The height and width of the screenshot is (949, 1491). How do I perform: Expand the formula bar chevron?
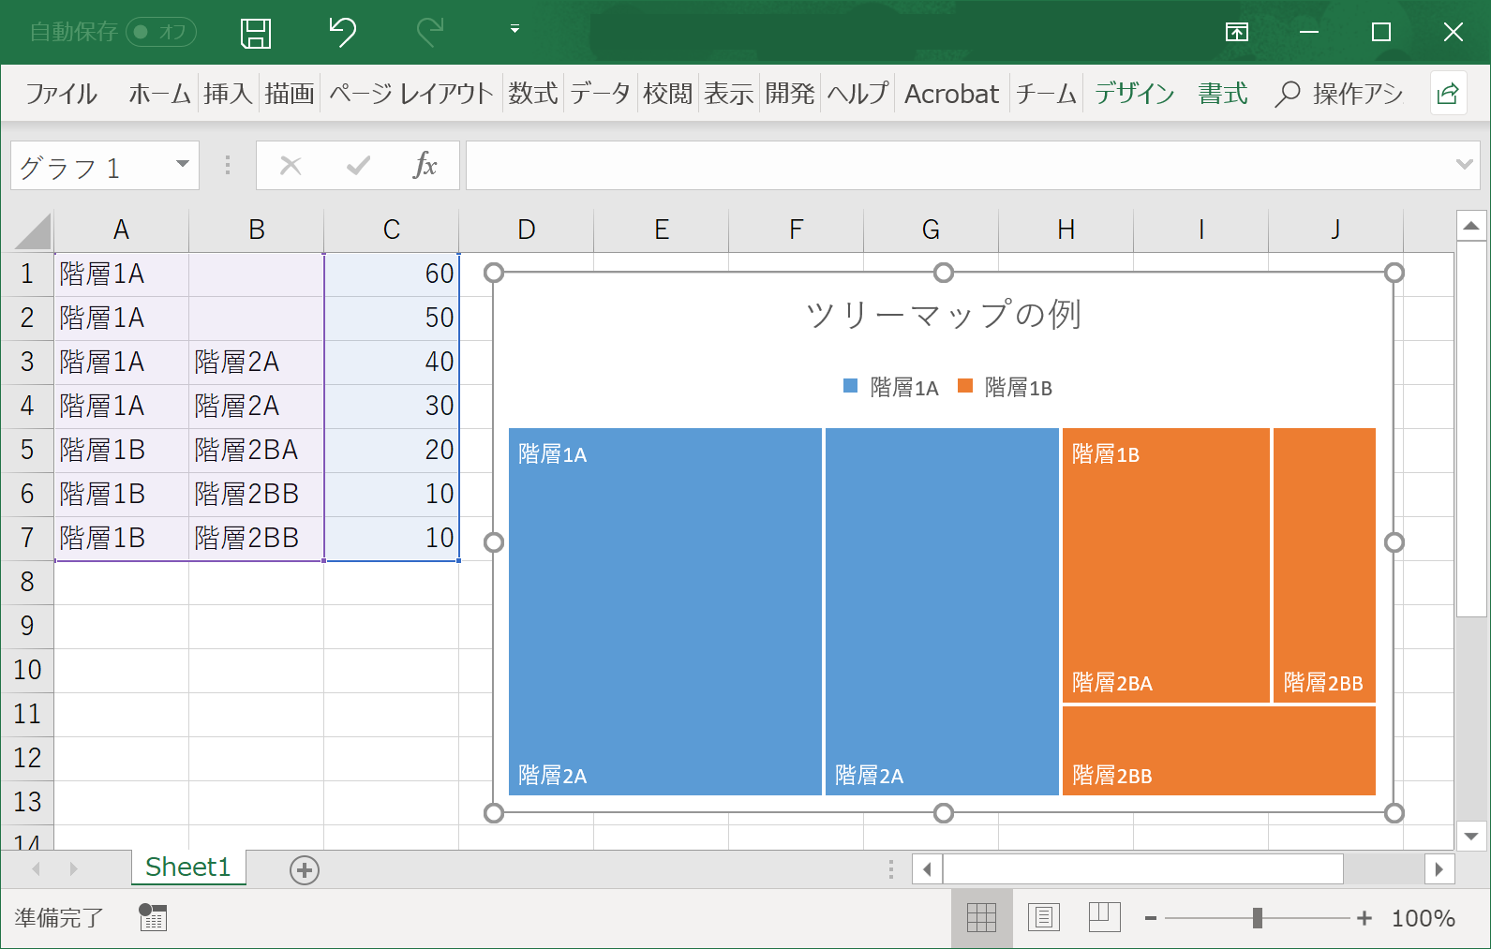1464,165
